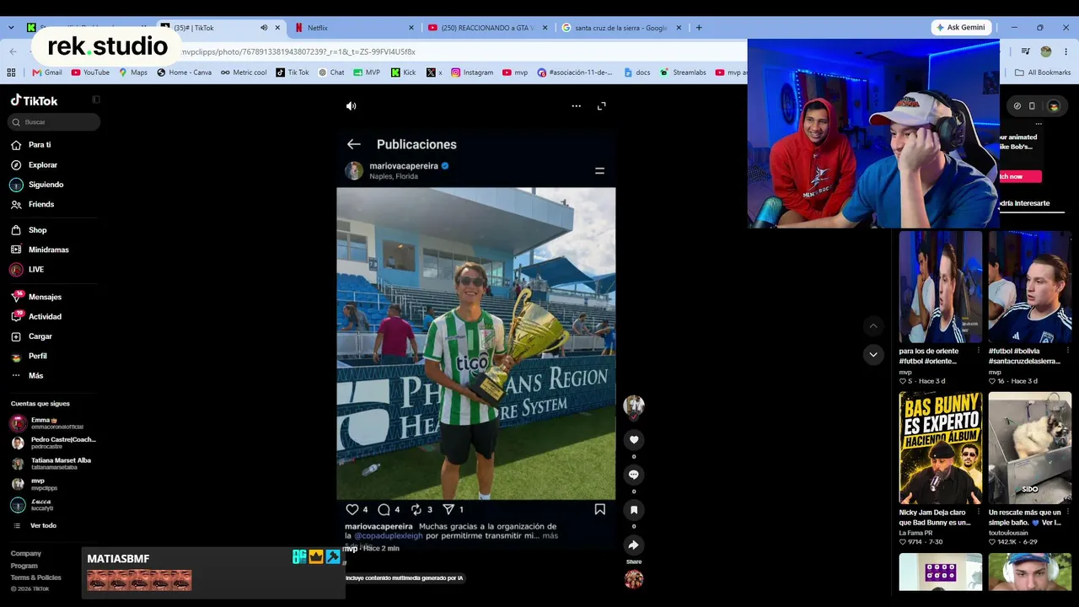Viewport: 1079px width, 607px height.
Task: Expand the Program footer section
Action: pos(24,566)
